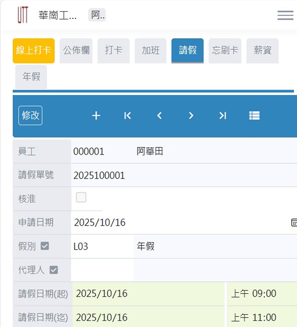Screen dimensions: 297x327
Task: Switch to the 加班 tab
Action: click(x=150, y=51)
